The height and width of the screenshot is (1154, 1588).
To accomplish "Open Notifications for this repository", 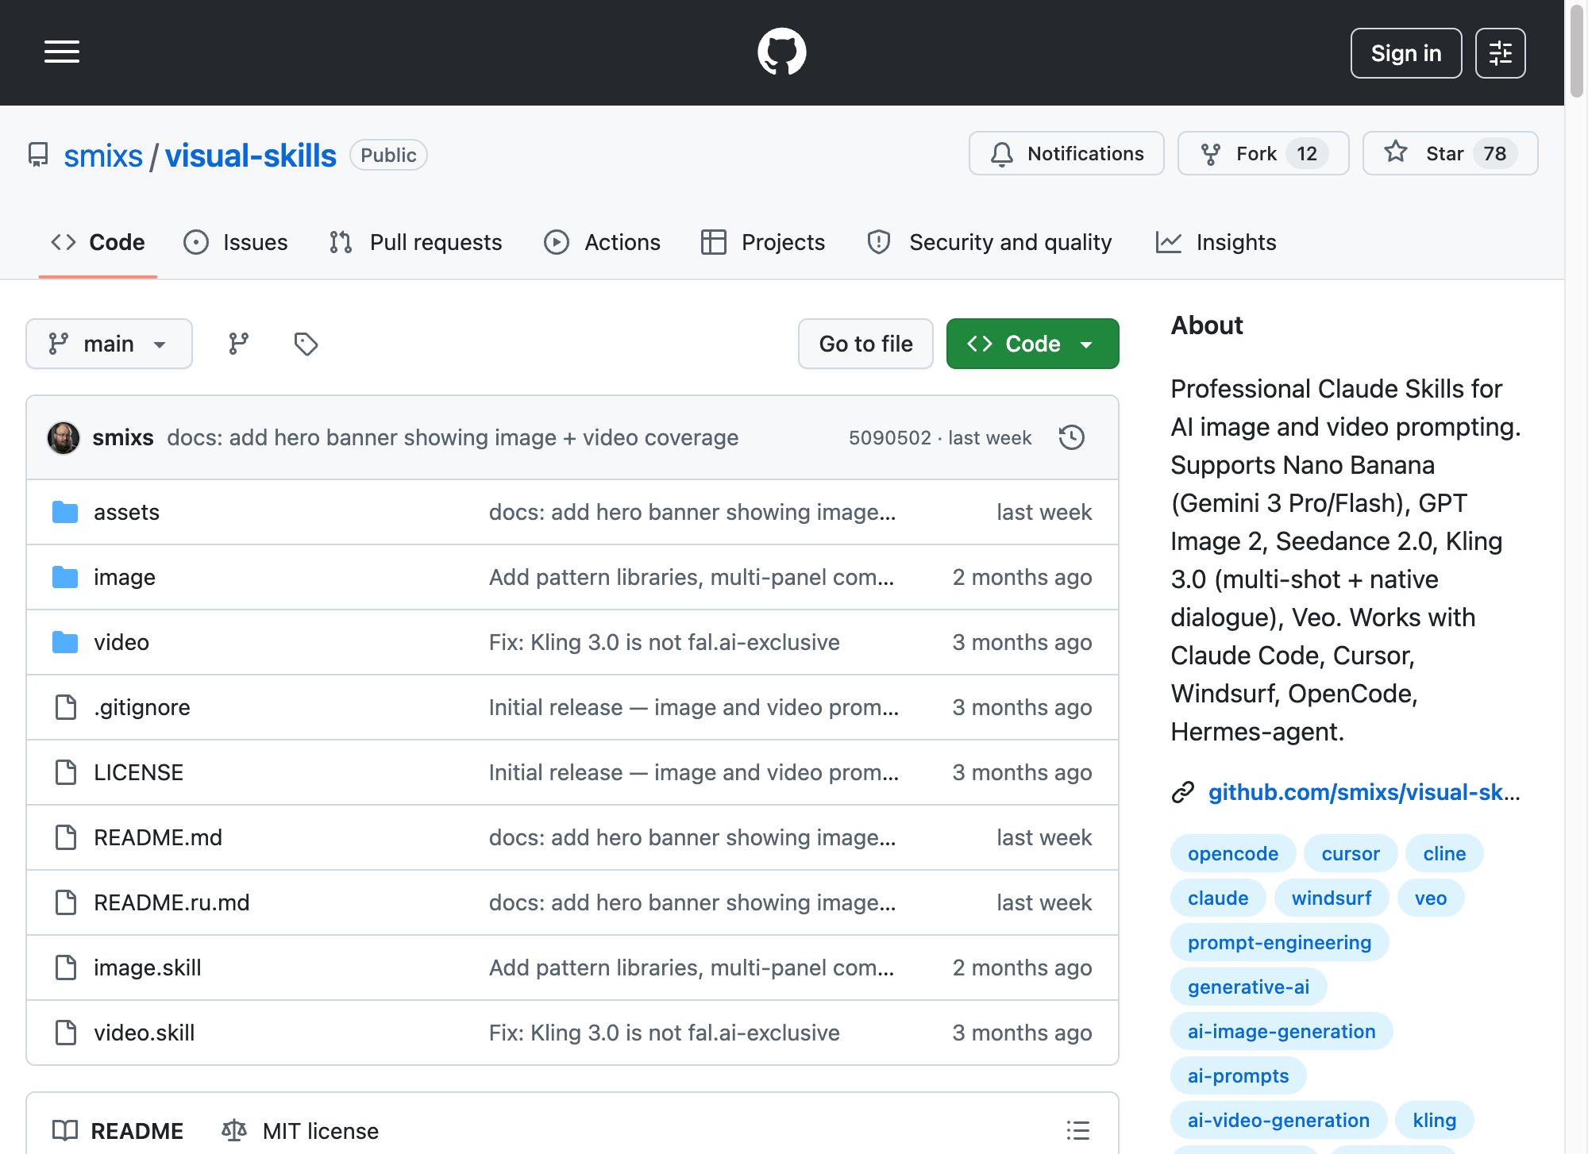I will [x=1066, y=153].
